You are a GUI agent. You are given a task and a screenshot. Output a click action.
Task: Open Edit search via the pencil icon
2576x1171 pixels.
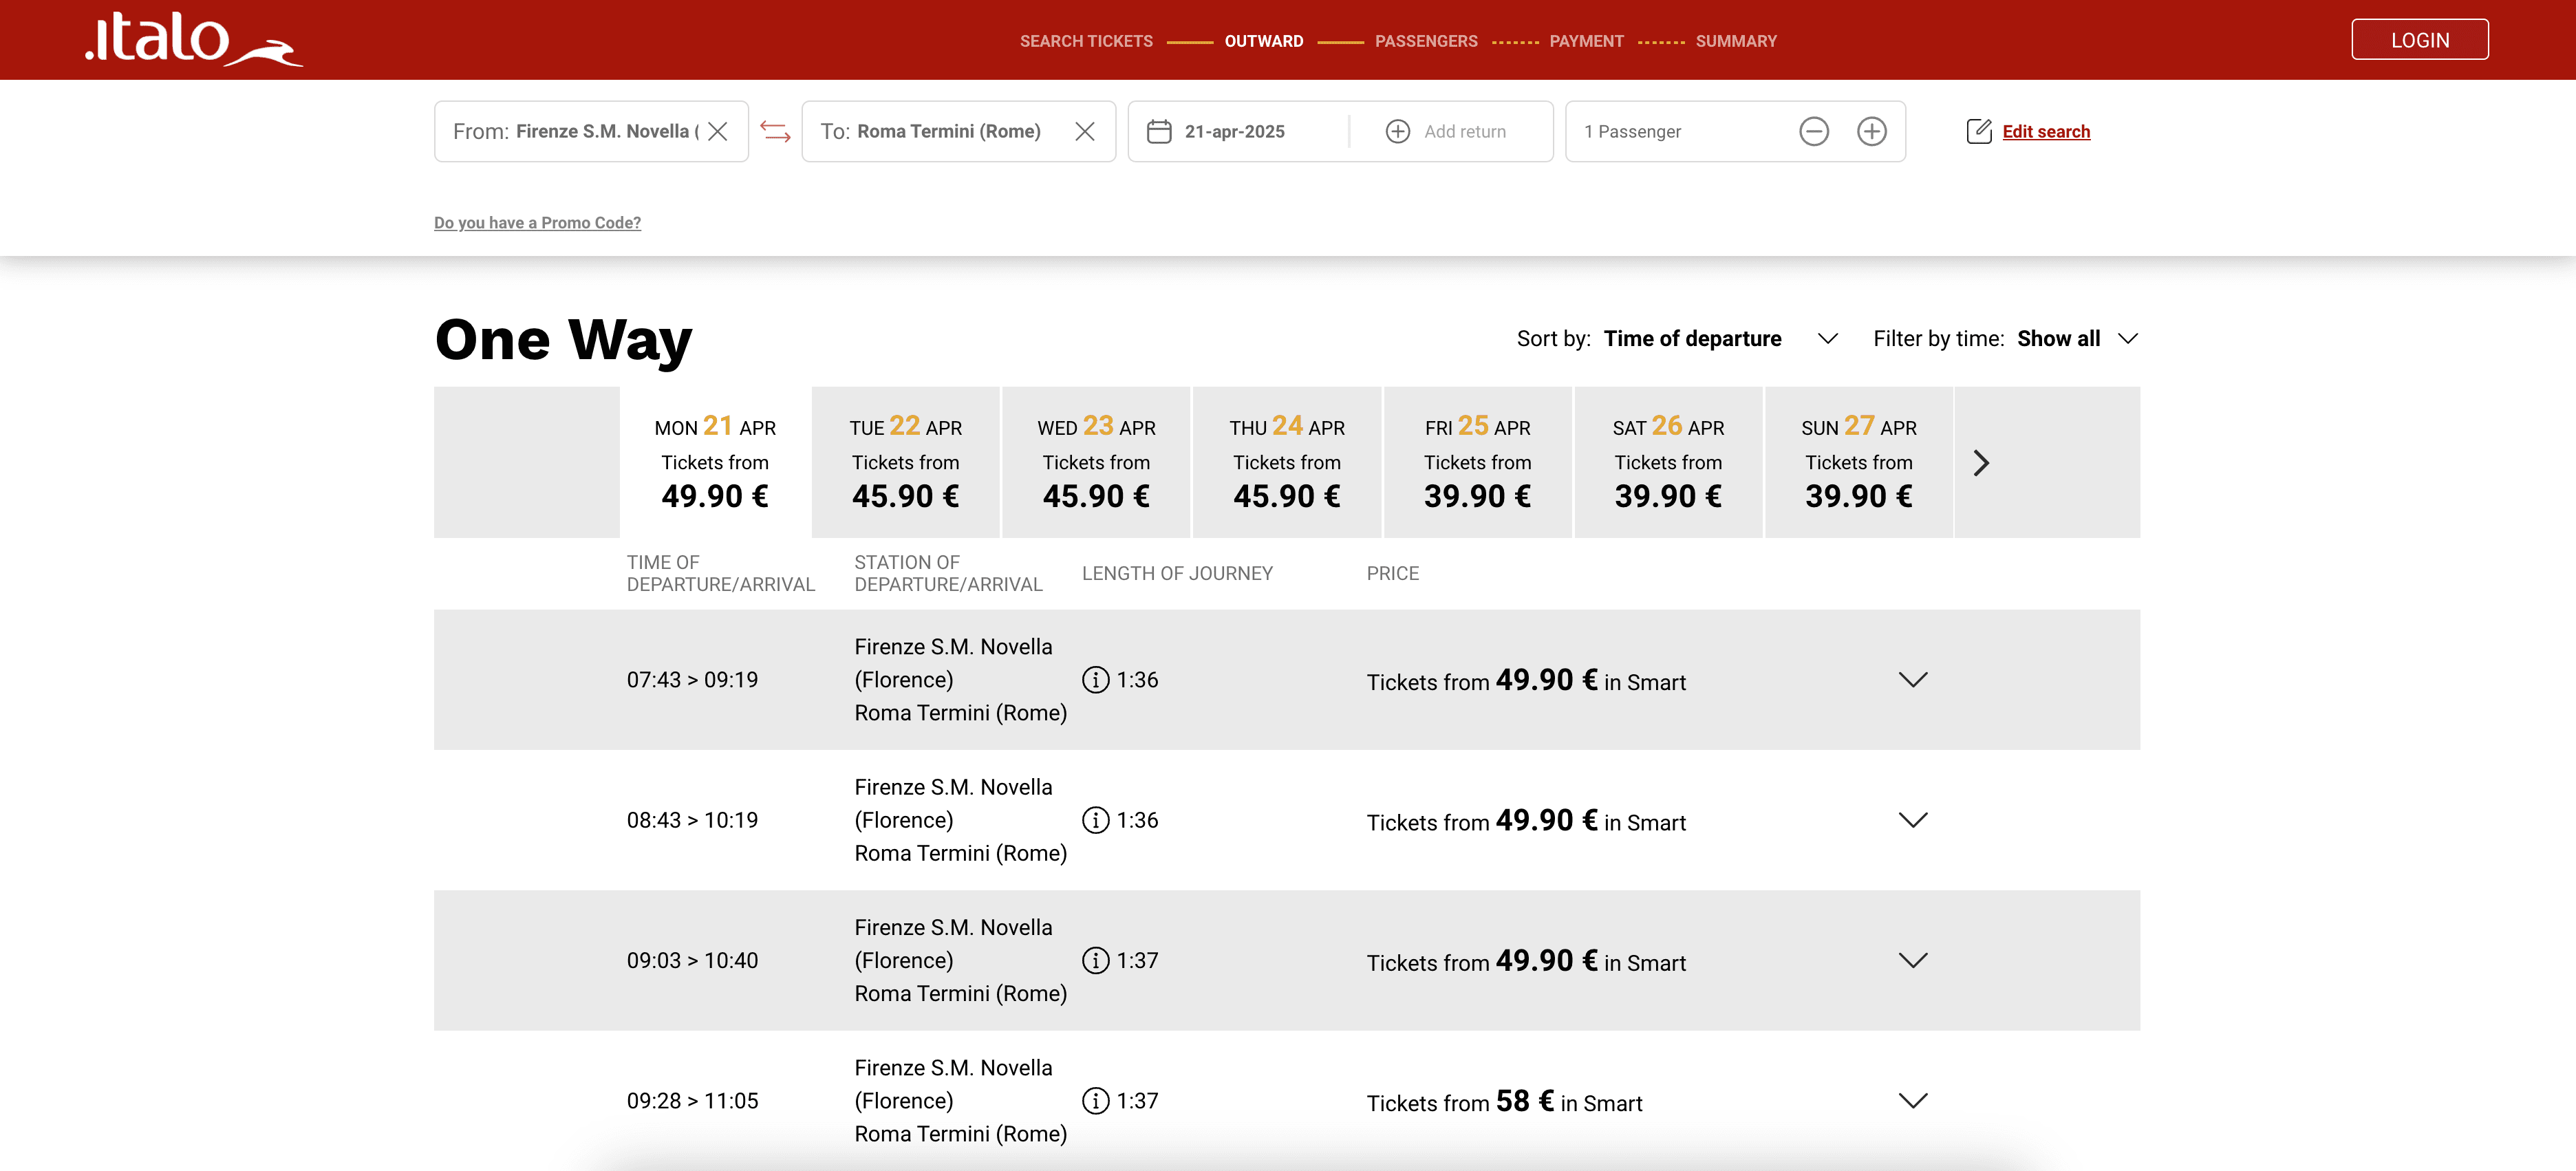[1980, 131]
